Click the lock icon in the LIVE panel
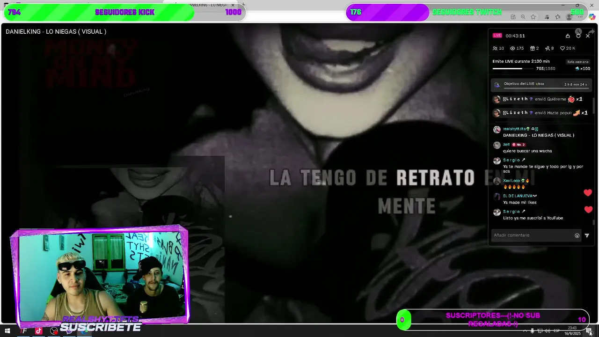Viewport: 599px width, 337px height. click(x=568, y=36)
